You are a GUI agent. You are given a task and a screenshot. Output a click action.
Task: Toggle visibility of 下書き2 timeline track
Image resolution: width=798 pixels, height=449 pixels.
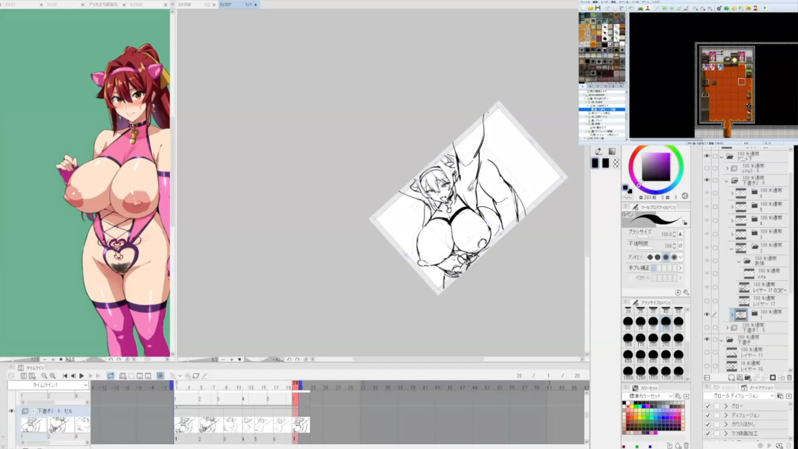(x=12, y=411)
